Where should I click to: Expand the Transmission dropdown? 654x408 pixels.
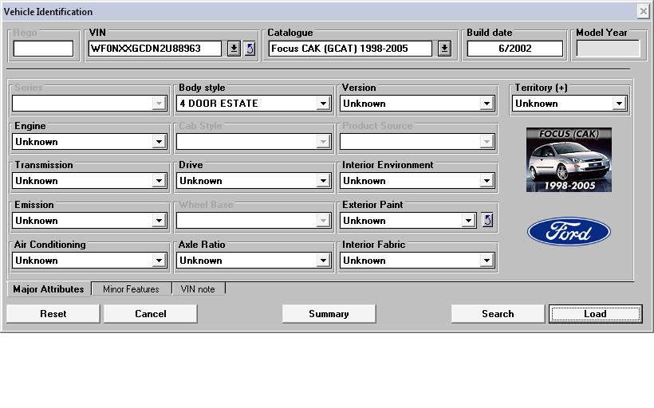(x=159, y=181)
